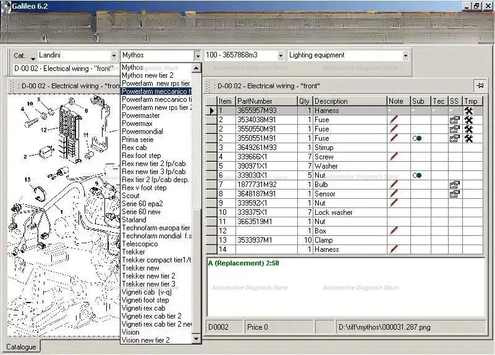The width and height of the screenshot is (495, 355).
Task: Click the D0002 status field
Action: tap(224, 327)
